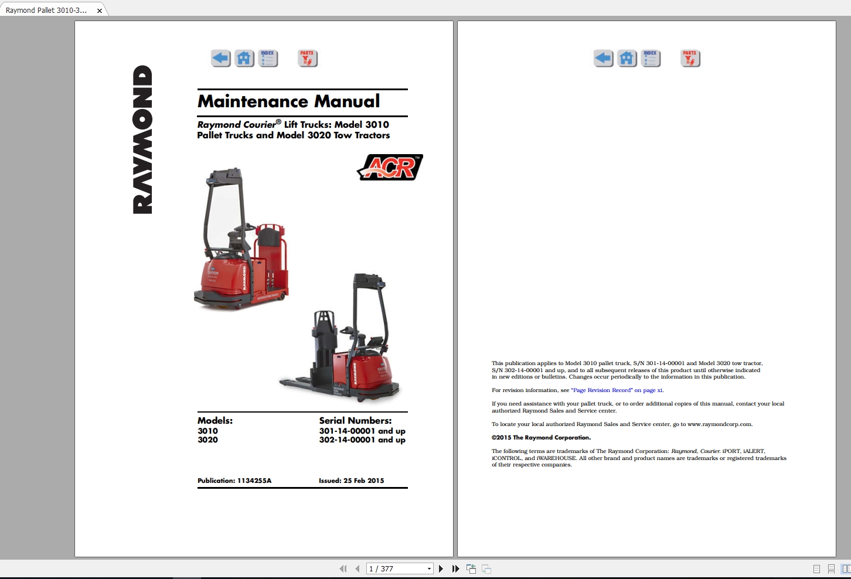Viewport: 851px width, 579px height.
Task: Open the INDEX icon on right page
Action: [x=651, y=58]
